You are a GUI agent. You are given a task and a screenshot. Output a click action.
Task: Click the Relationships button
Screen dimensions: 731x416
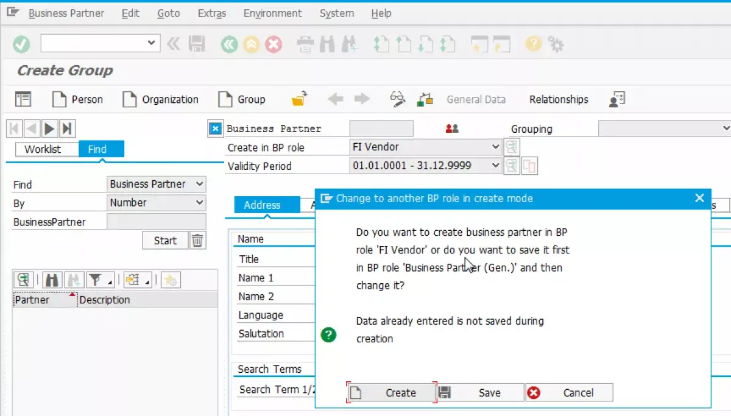click(x=559, y=99)
